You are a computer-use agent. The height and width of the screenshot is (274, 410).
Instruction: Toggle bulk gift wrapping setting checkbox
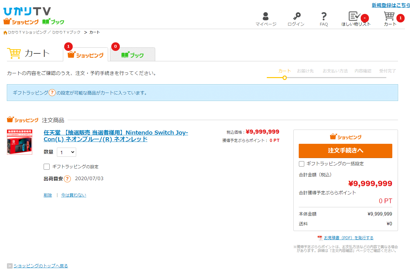point(302,164)
